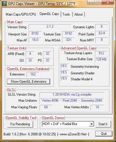Click the Viewport Size value 8192
116x142 pixels.
click(x=35, y=34)
